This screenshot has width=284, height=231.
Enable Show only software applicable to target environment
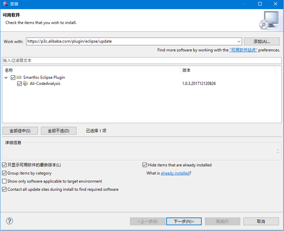click(x=4, y=181)
